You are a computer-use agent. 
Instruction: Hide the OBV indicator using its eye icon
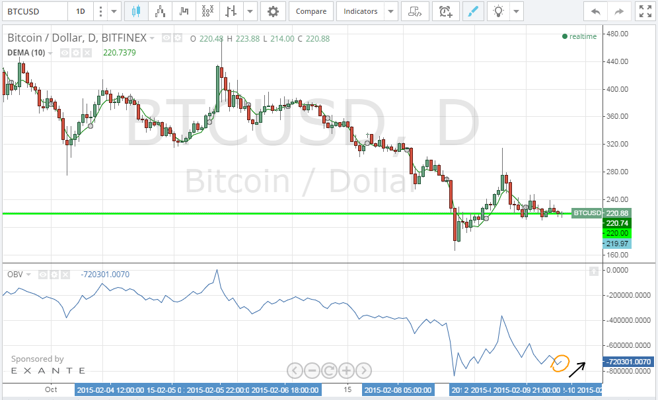point(43,275)
